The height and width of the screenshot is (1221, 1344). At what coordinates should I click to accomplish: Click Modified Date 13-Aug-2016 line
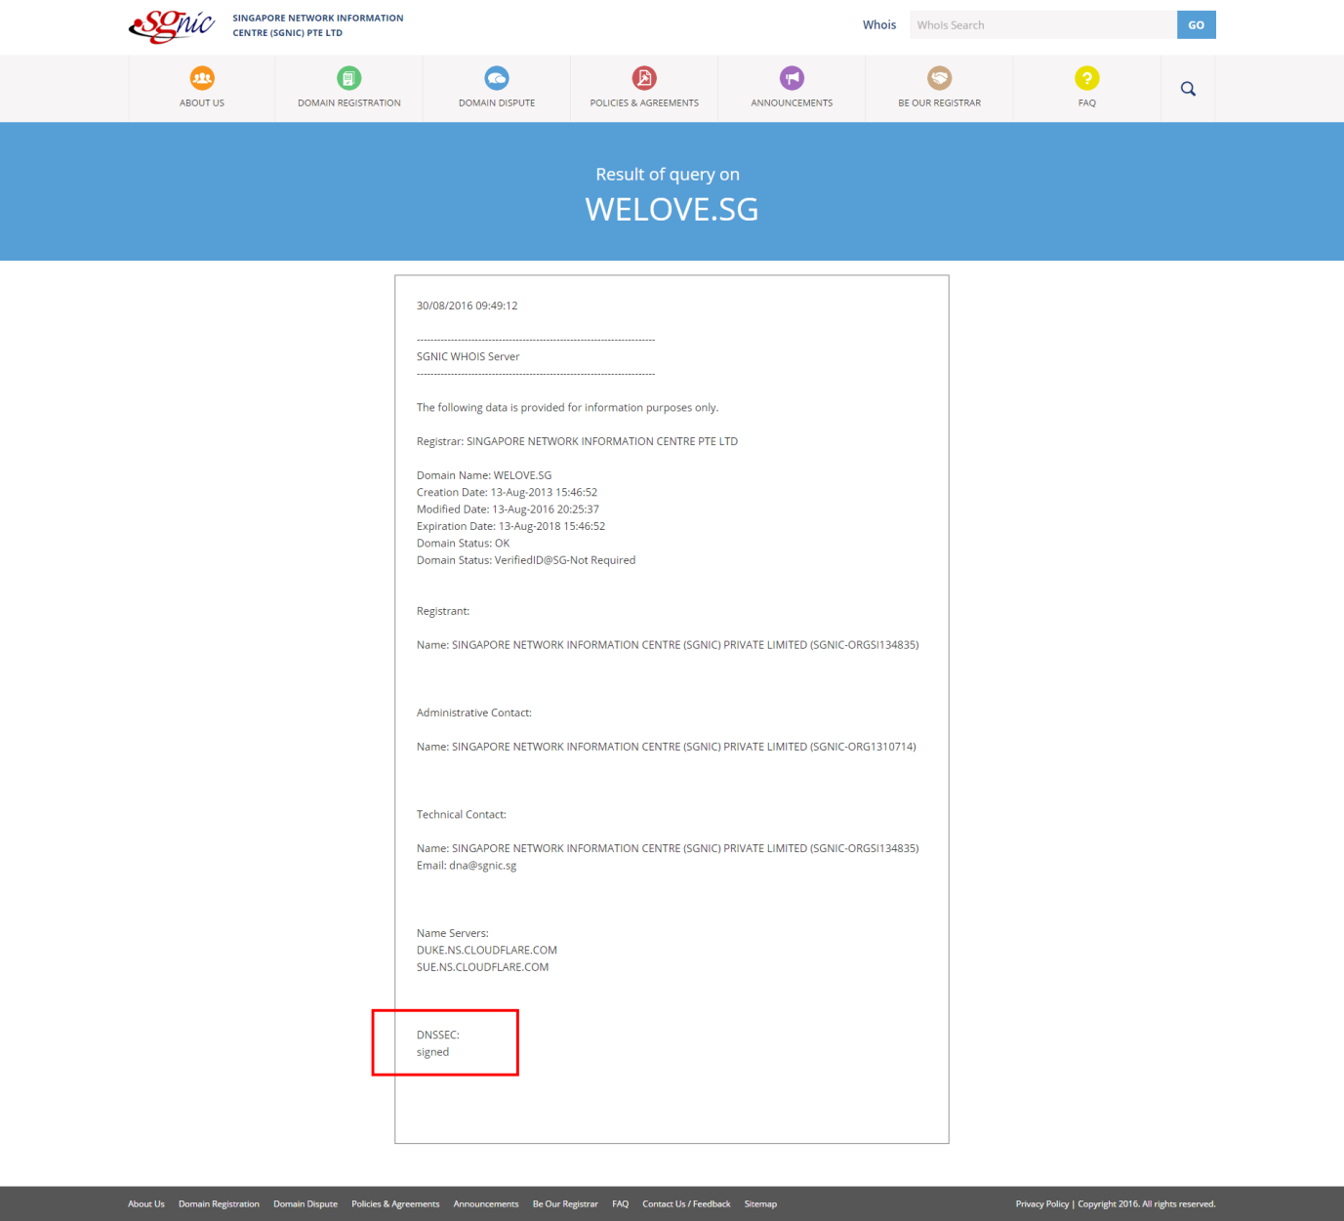point(508,509)
